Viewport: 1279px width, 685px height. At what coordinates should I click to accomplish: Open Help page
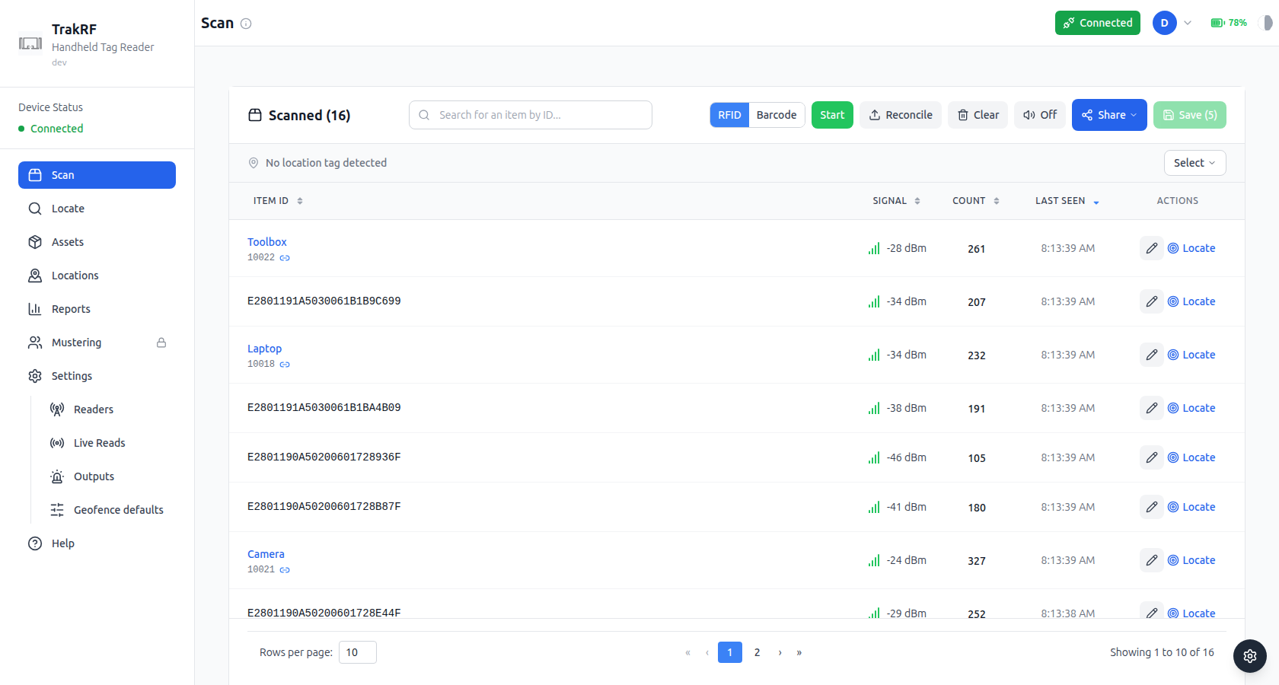pos(97,543)
